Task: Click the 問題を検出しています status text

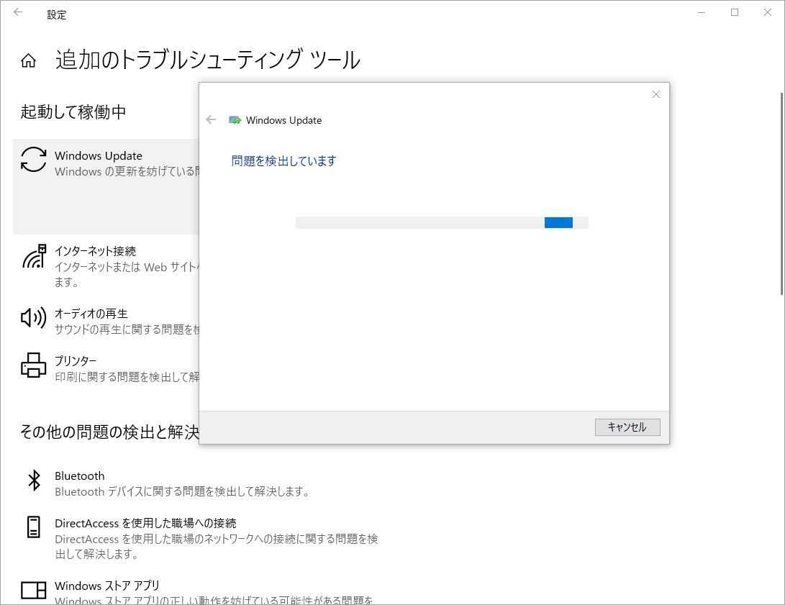Action: coord(284,160)
